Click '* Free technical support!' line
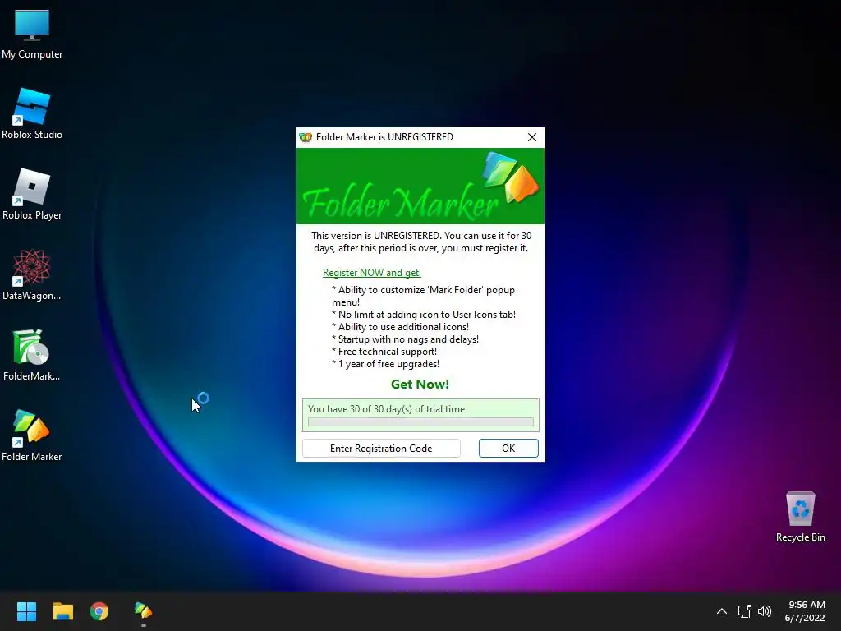The height and width of the screenshot is (631, 841). (x=384, y=352)
